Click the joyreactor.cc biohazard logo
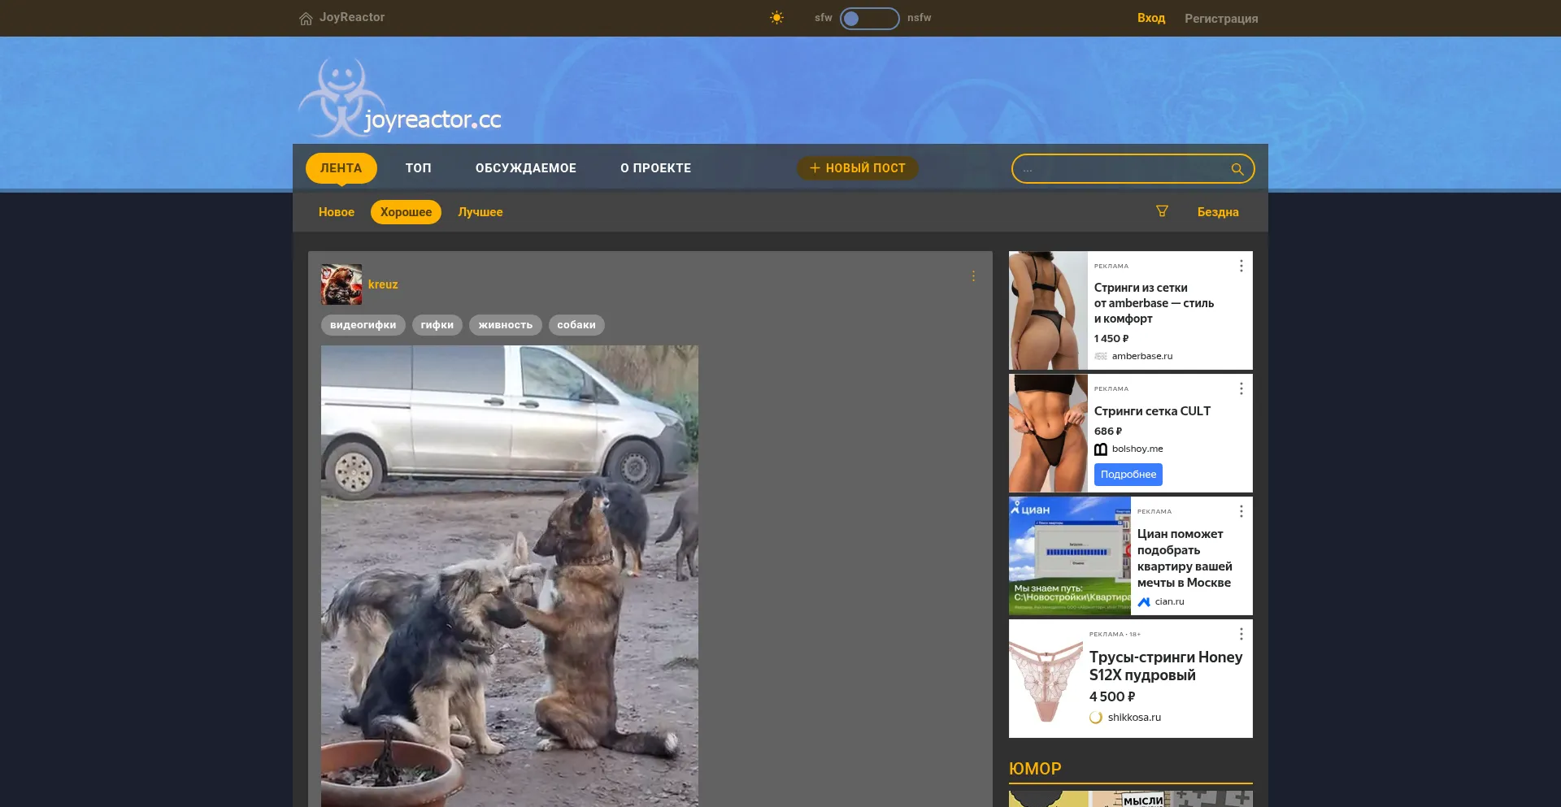 click(x=341, y=98)
